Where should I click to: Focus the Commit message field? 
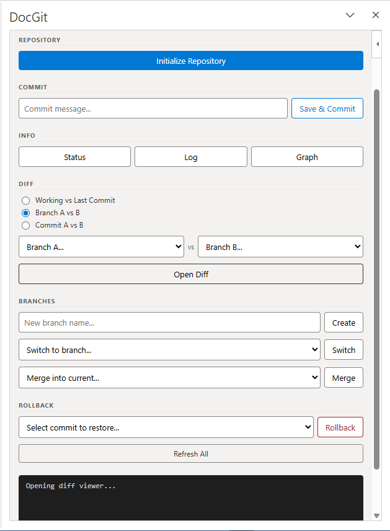(x=153, y=109)
